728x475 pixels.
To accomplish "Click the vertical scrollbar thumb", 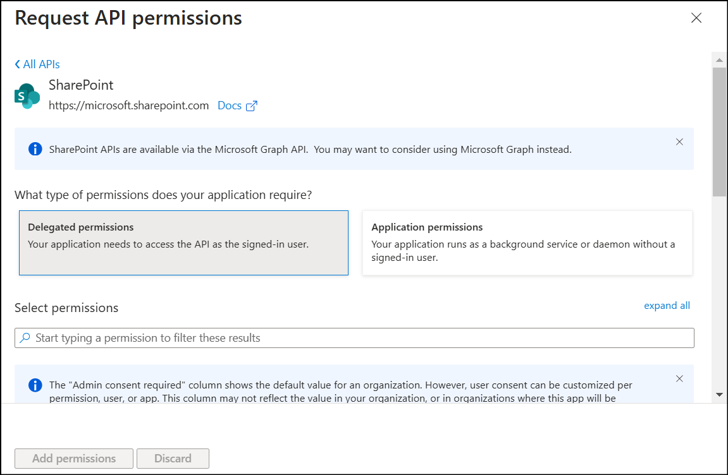I will (x=719, y=131).
